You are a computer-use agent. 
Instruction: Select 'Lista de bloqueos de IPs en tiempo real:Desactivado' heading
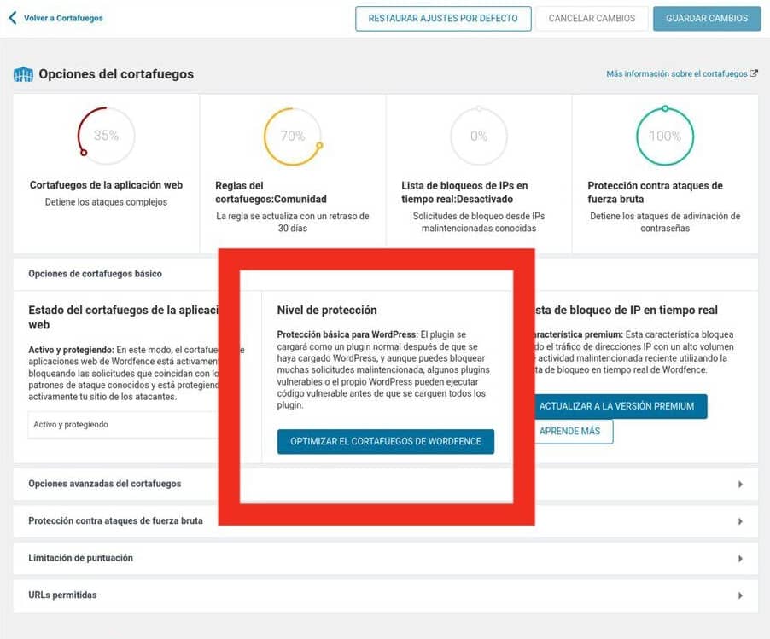click(x=464, y=193)
